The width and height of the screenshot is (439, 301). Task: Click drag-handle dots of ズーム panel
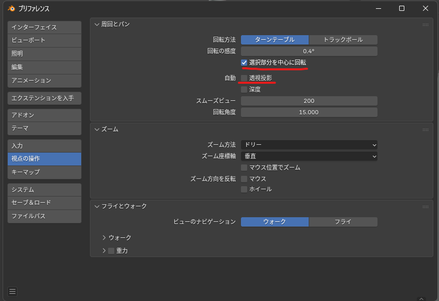[425, 130]
